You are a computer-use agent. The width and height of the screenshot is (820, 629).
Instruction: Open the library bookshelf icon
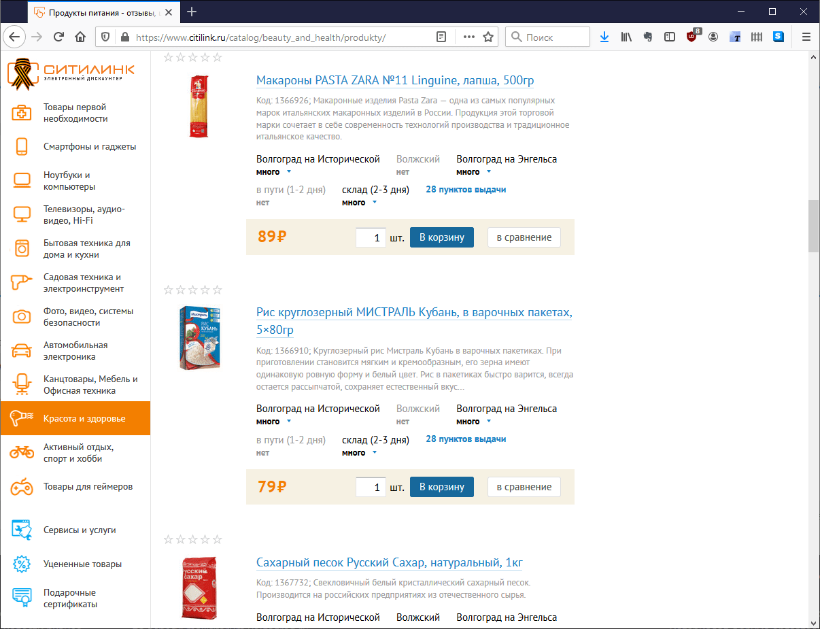click(626, 37)
